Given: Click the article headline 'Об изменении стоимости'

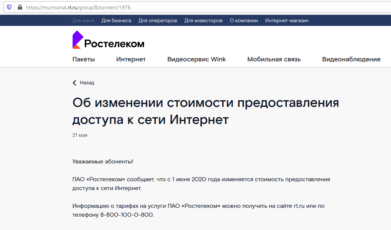Looking at the screenshot, I should point(206,111).
